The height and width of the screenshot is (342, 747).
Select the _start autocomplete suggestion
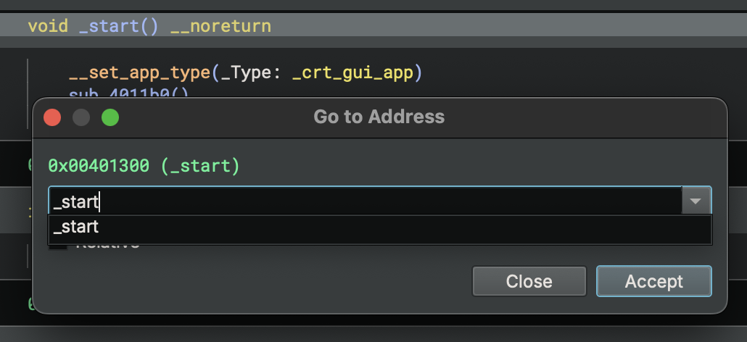[380, 227]
